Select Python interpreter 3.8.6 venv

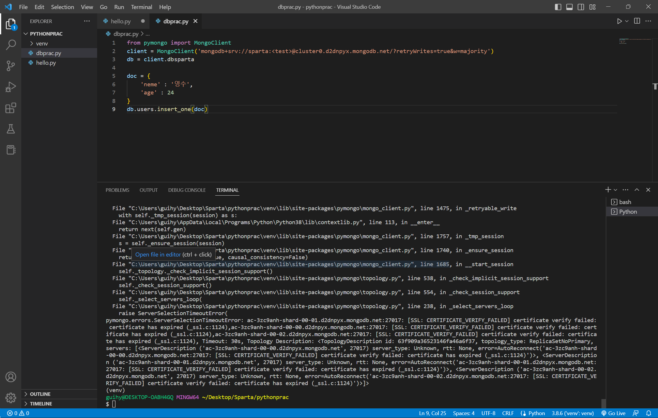[573, 413]
